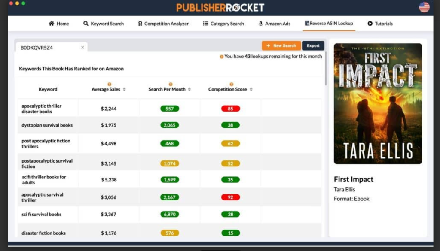Image resolution: width=440 pixels, height=251 pixels.
Task: Click the New Search button
Action: (x=281, y=45)
